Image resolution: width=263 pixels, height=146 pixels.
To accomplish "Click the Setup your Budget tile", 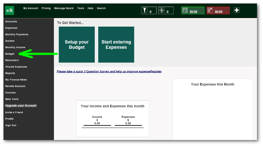I will coord(77,45).
